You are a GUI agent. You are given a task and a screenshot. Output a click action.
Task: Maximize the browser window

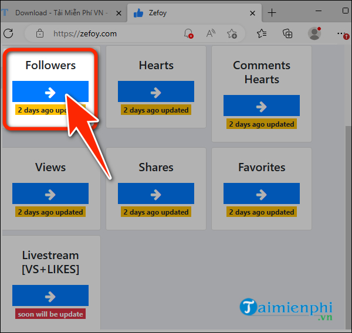[346, 11]
